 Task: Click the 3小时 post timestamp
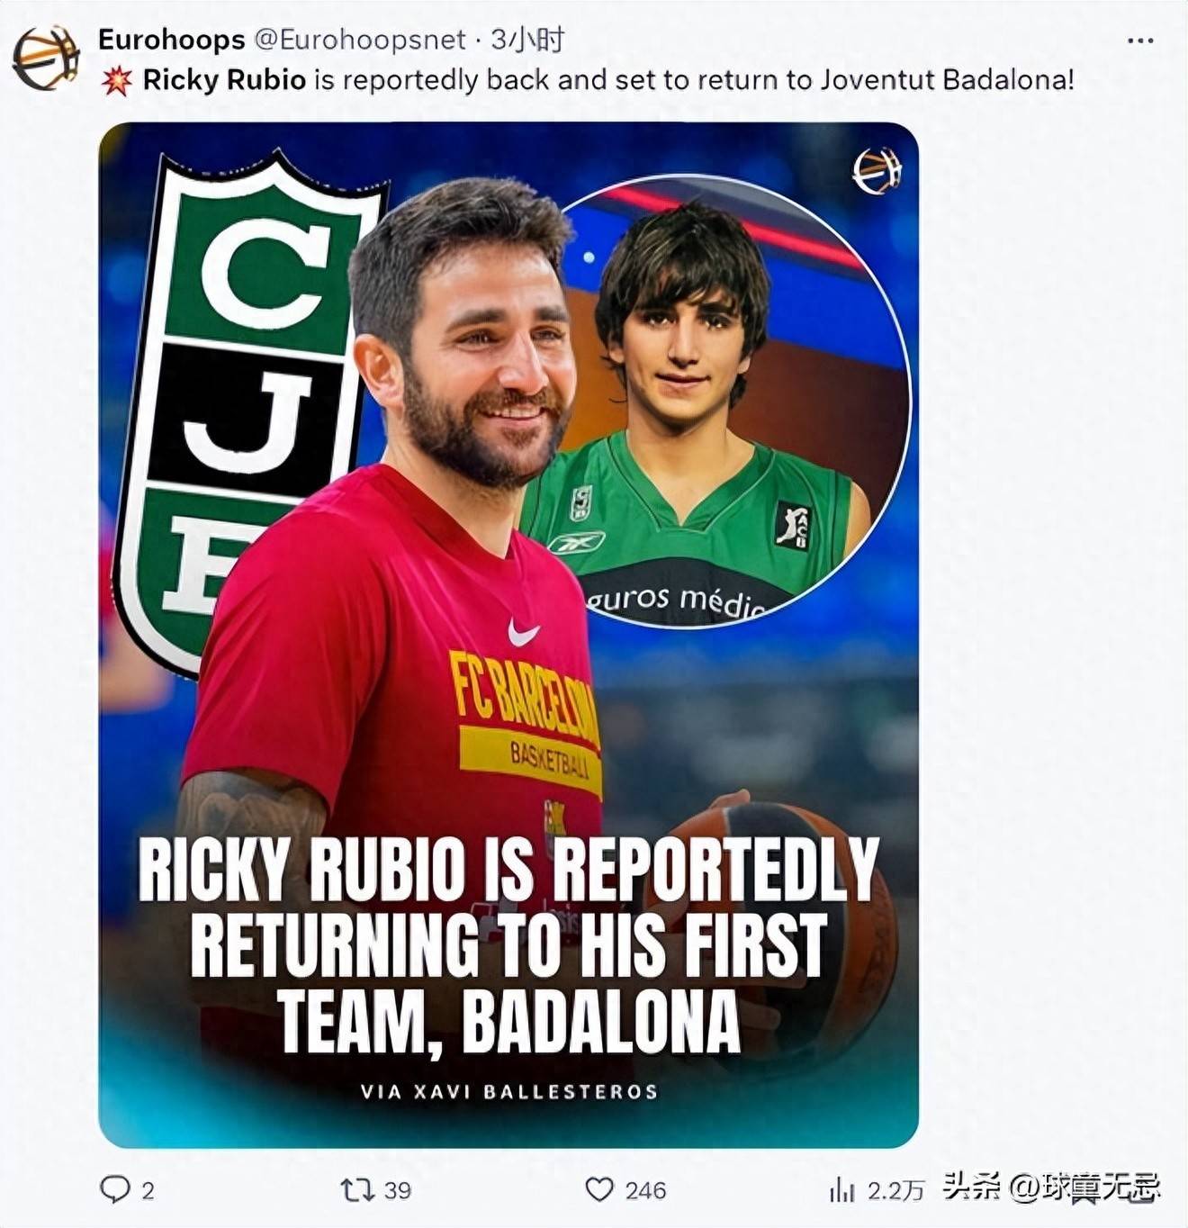click(527, 40)
